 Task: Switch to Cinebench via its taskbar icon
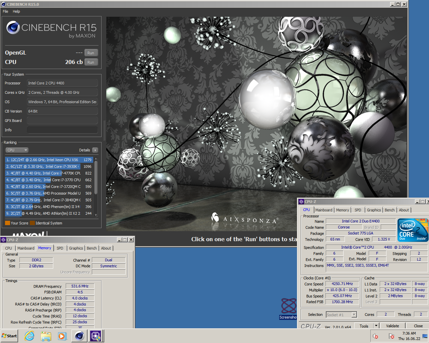pos(79,336)
